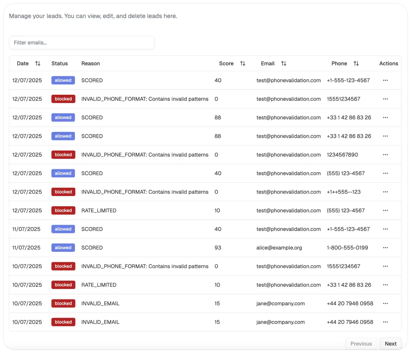
Task: Click the Email column header label
Action: tap(268, 63)
